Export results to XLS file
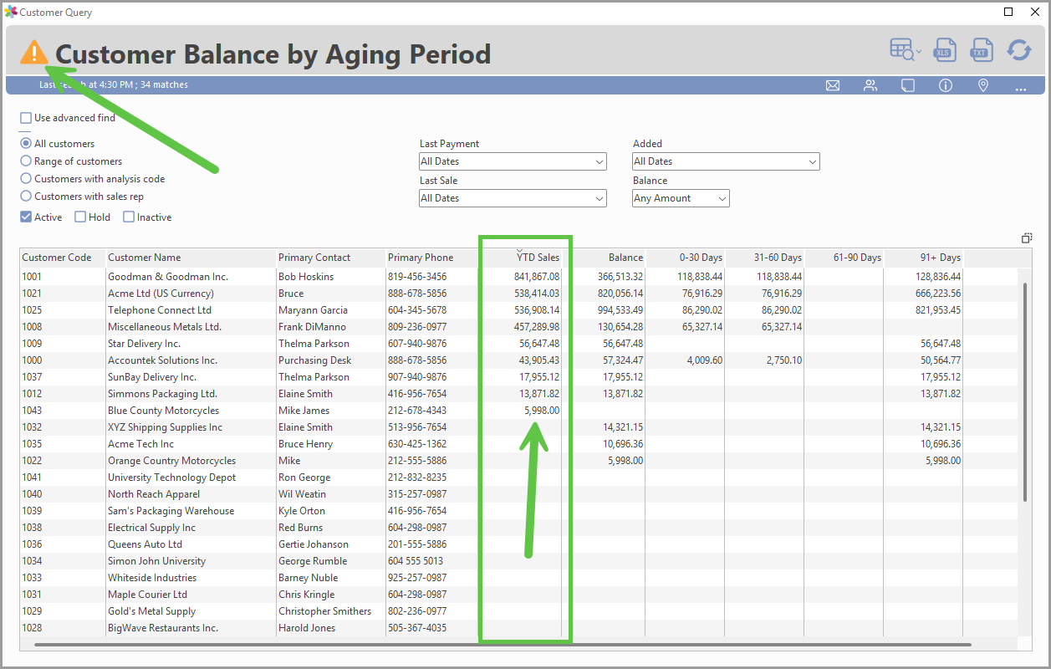 (945, 50)
